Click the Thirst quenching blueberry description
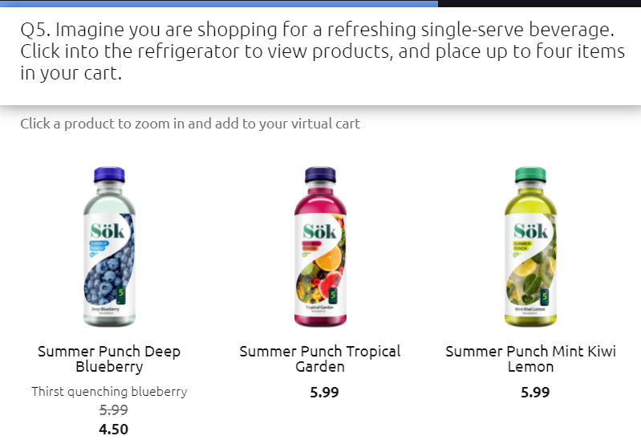The height and width of the screenshot is (448, 641). click(x=109, y=392)
